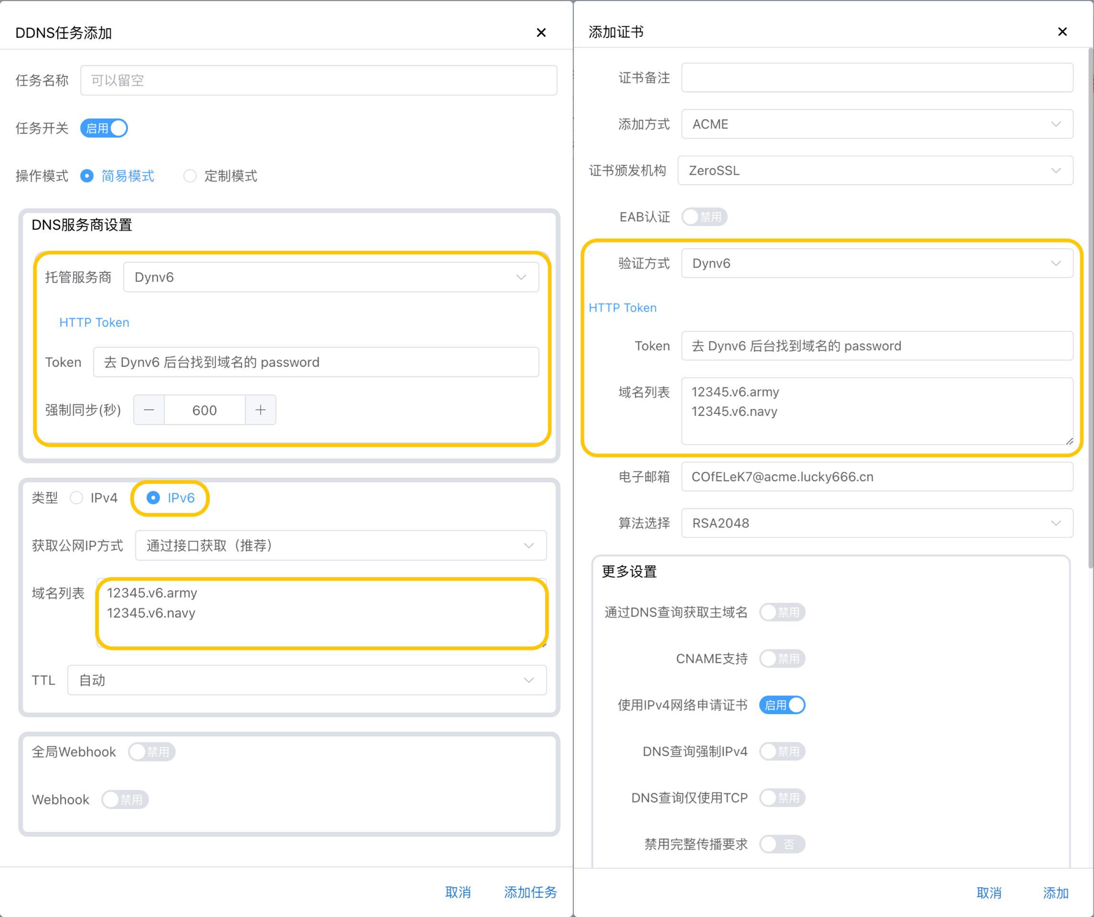This screenshot has width=1094, height=917.
Task: Click the 添加 certificate button
Action: (1055, 893)
